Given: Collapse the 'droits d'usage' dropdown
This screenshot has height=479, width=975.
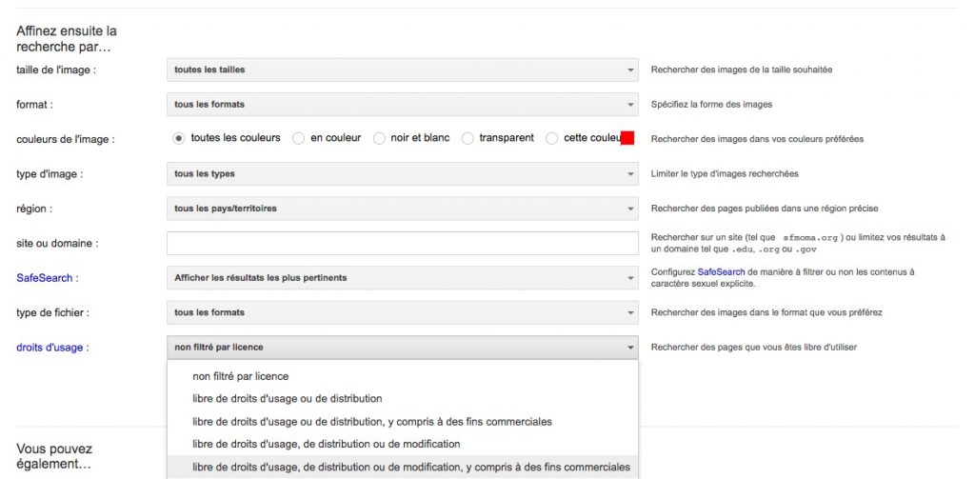Looking at the screenshot, I should click(402, 348).
